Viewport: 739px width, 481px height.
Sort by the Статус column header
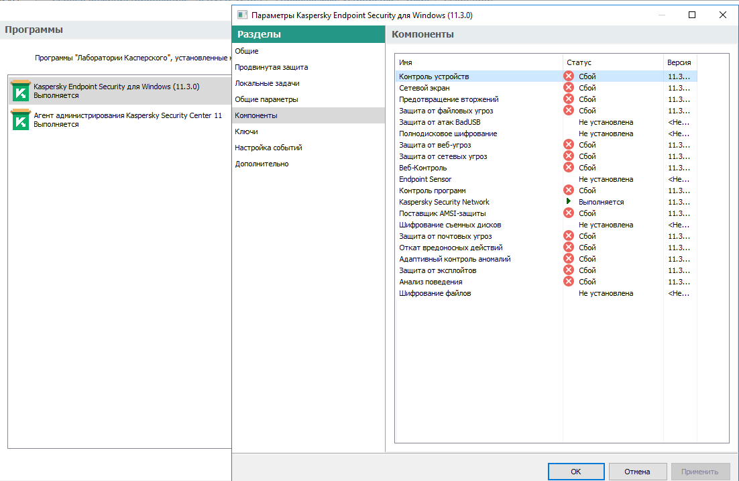[x=613, y=62]
